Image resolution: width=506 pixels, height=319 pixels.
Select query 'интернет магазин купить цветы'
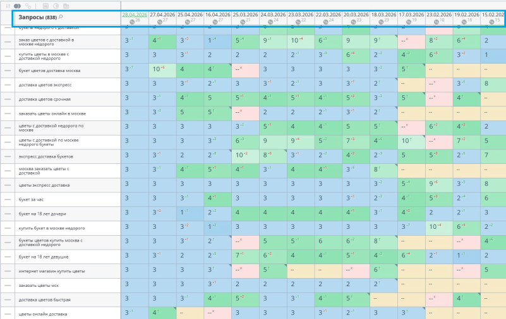(x=52, y=271)
